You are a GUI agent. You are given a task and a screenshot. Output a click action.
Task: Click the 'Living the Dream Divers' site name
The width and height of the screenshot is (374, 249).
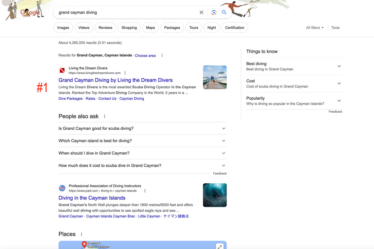click(88, 68)
